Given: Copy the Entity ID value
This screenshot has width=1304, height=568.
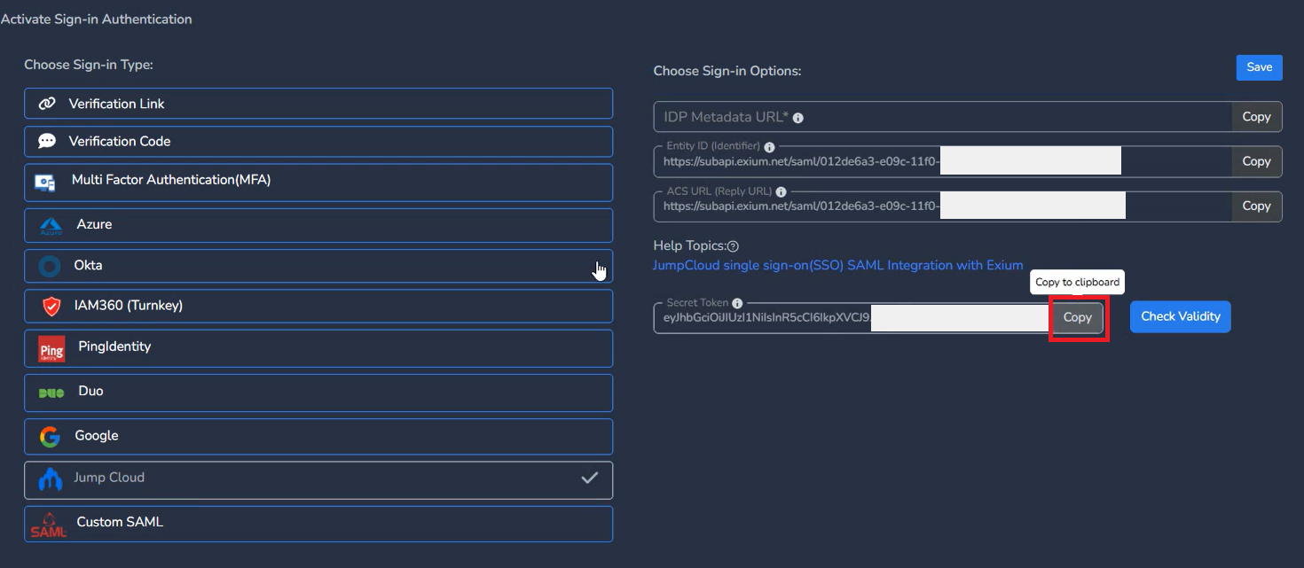Looking at the screenshot, I should click(x=1256, y=161).
